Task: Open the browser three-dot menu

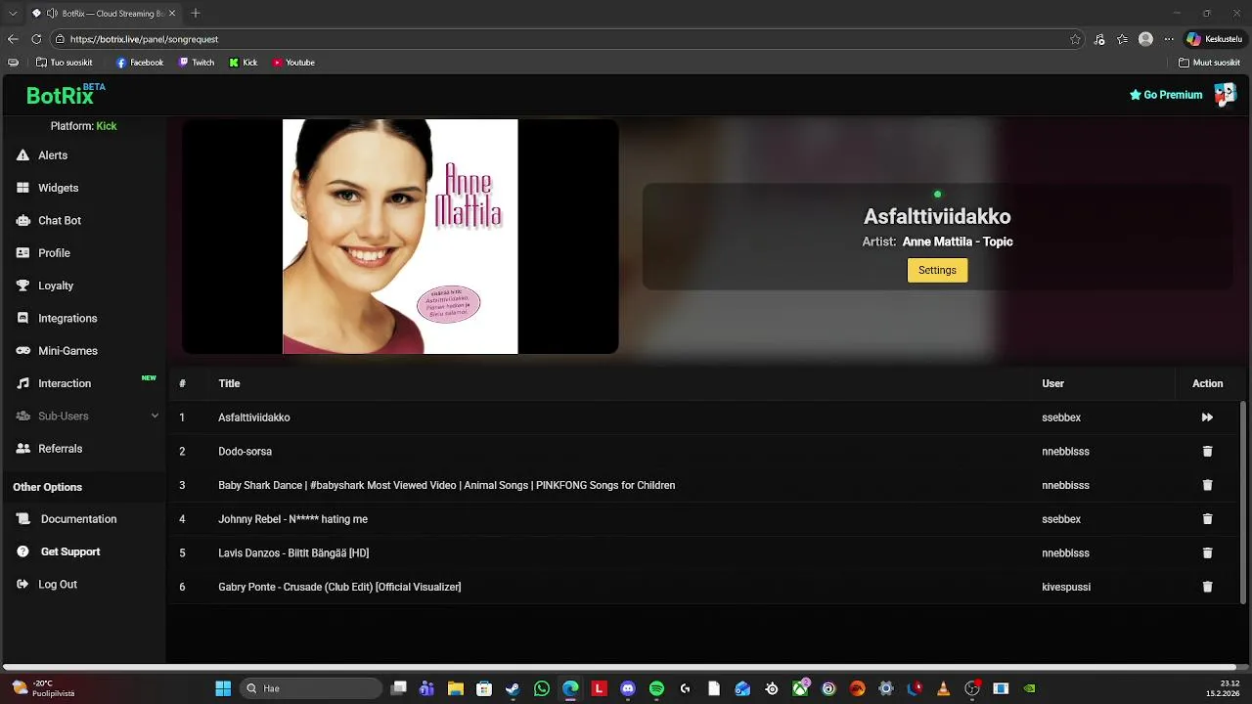Action: tap(1168, 39)
